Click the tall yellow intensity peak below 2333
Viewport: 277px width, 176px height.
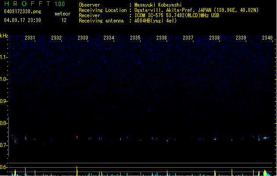click(x=77, y=171)
